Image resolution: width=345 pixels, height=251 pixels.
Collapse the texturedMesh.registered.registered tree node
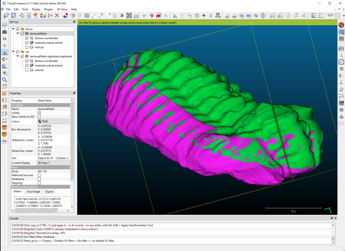(x=18, y=57)
